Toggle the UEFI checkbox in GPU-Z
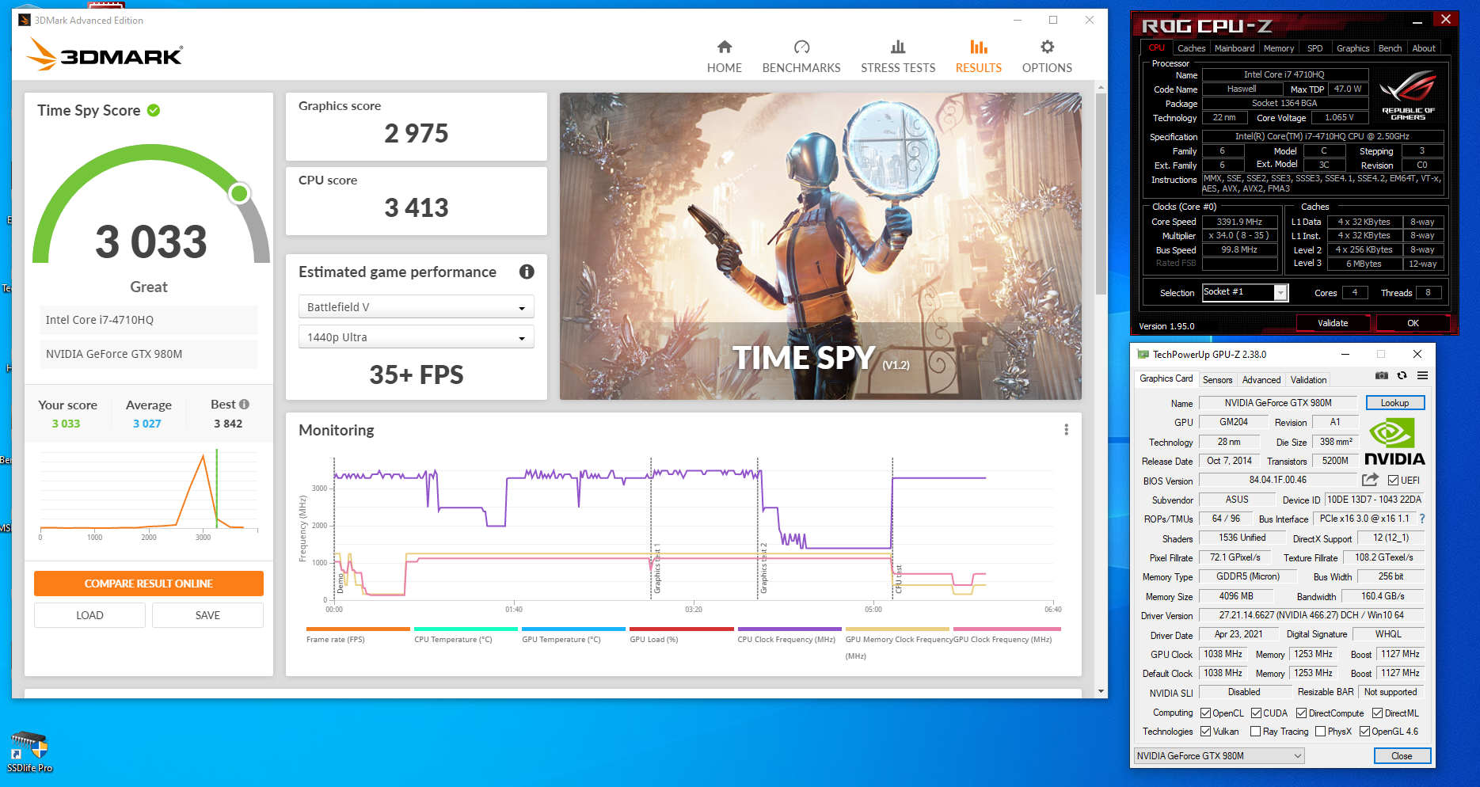 pos(1393,480)
